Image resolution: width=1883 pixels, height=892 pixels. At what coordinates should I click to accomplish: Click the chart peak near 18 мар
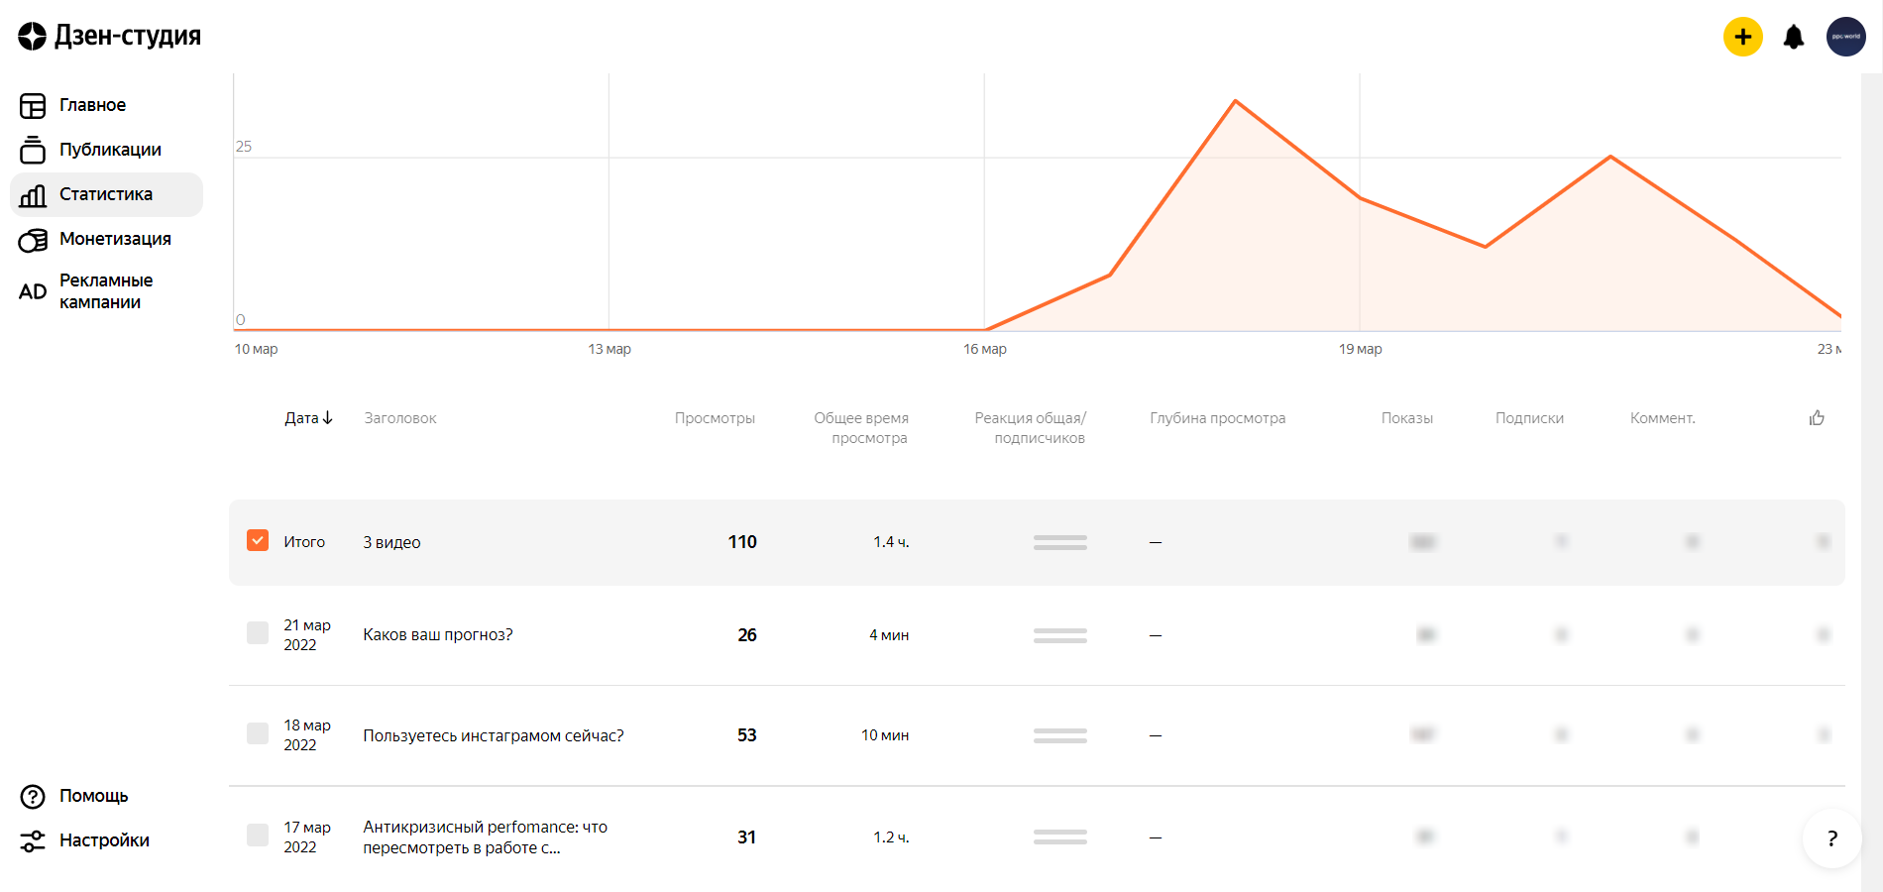pos(1235,101)
